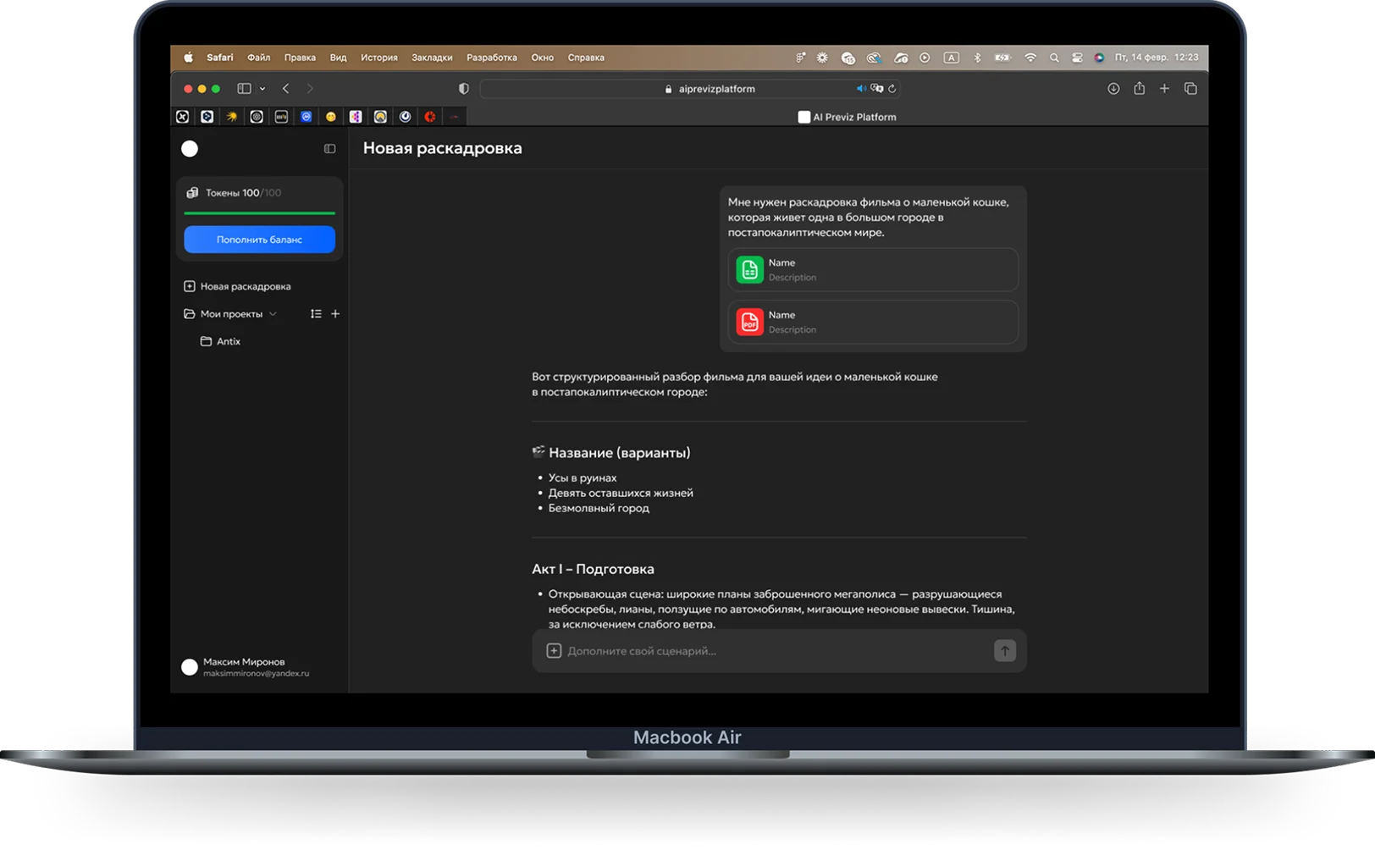Click the Safari privacy shield icon

[x=464, y=89]
